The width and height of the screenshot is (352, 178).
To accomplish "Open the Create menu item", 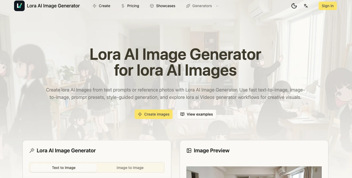I will tap(101, 6).
